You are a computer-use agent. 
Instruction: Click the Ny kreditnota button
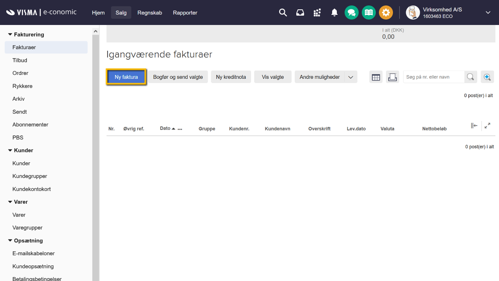231,77
